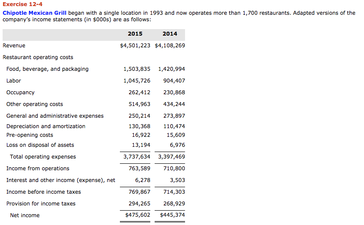This screenshot has width=364, height=225.
Task: Select loss on disposal value 13,194
Action: (x=141, y=145)
